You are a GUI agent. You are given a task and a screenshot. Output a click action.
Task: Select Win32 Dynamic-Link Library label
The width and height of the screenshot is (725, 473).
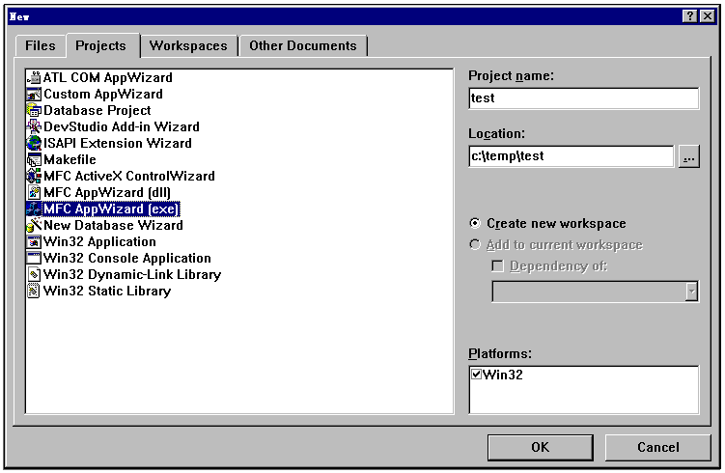coord(132,275)
